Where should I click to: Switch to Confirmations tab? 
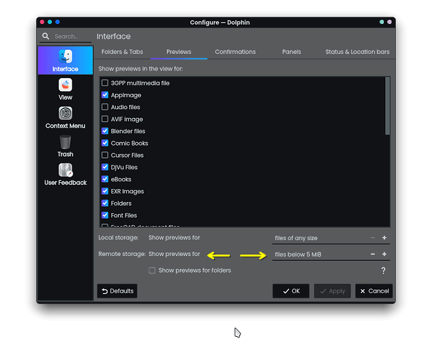(235, 52)
